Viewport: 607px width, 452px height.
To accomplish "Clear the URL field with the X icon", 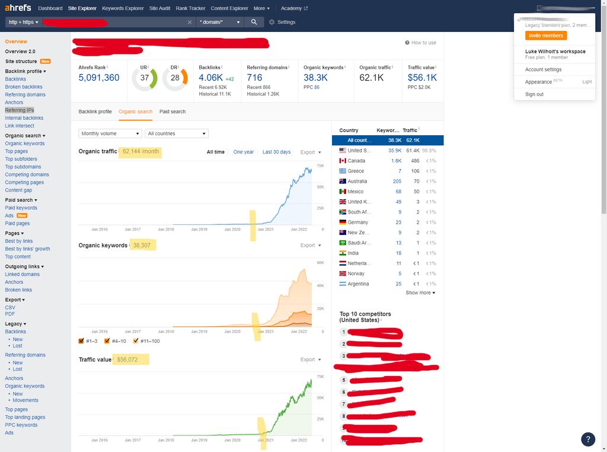I will click(190, 23).
